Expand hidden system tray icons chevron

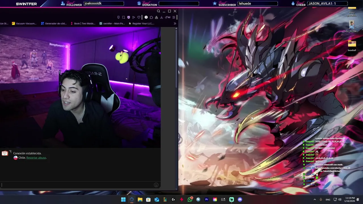tap(315, 199)
